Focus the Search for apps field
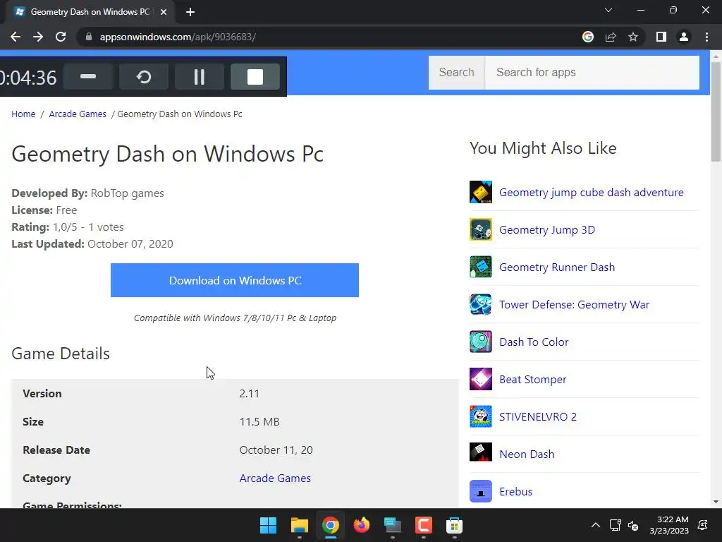 [592, 73]
